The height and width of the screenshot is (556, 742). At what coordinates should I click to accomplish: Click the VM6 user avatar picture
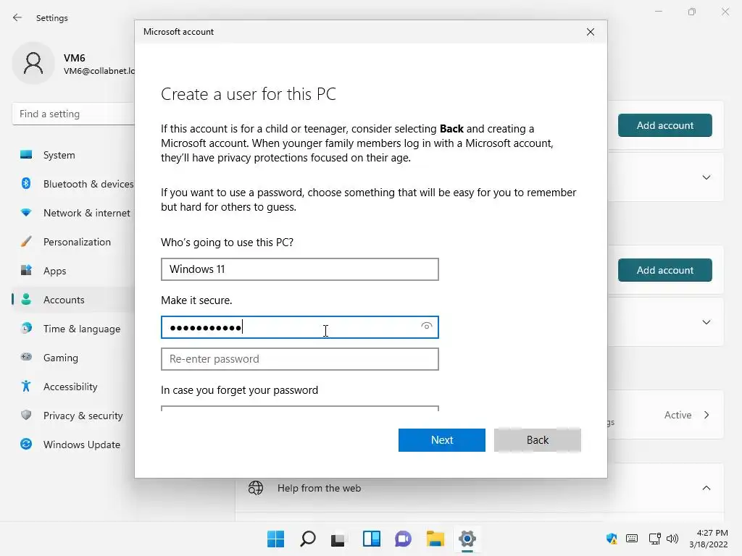[33, 64]
